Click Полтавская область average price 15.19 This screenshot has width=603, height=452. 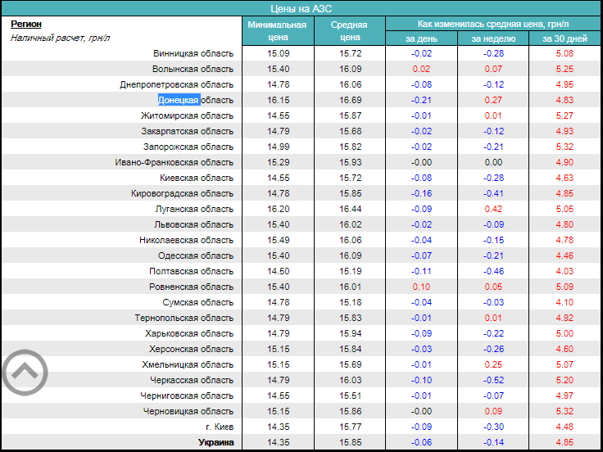[x=350, y=271]
